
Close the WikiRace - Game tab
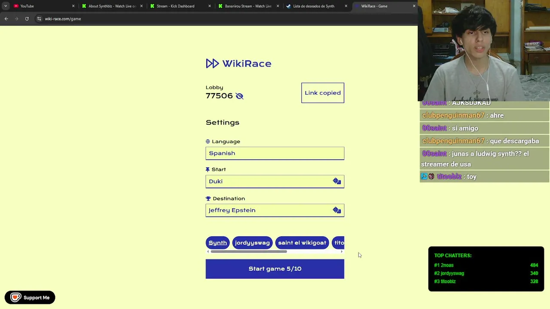(x=414, y=6)
